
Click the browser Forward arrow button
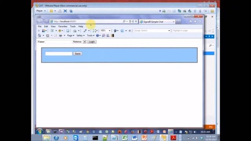[46, 21]
